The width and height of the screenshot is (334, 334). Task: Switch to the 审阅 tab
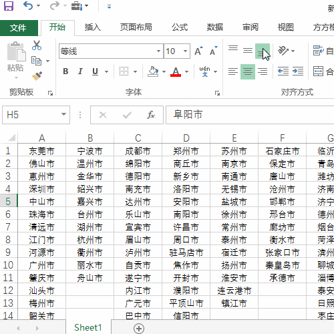click(251, 27)
